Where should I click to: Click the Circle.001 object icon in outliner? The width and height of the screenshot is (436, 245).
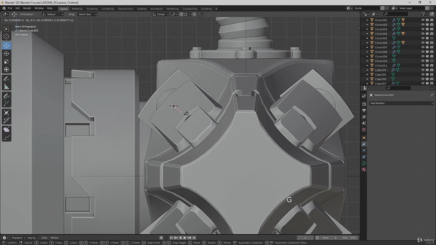[372, 20]
